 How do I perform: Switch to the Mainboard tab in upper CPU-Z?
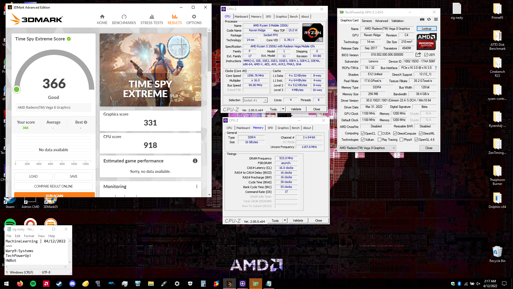(x=241, y=17)
